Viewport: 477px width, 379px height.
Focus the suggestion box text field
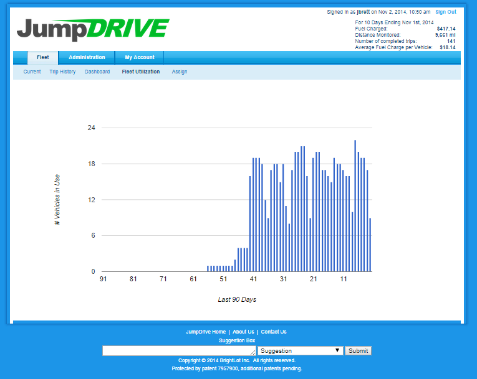[179, 350]
